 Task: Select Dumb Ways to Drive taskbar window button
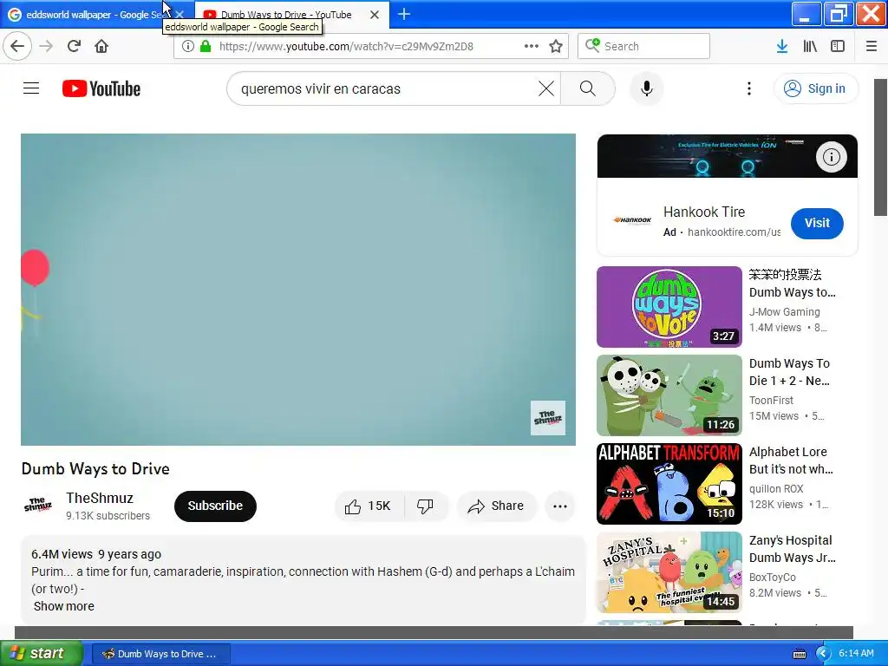160,654
